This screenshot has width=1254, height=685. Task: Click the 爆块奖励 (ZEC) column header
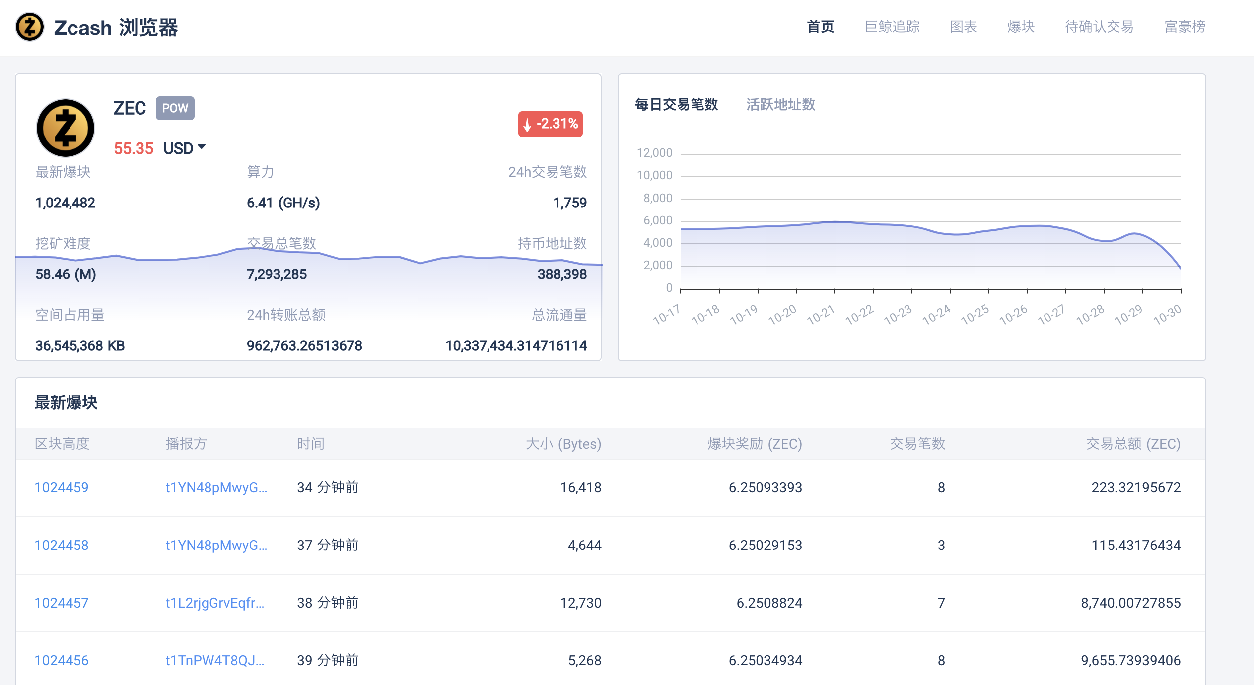point(755,444)
